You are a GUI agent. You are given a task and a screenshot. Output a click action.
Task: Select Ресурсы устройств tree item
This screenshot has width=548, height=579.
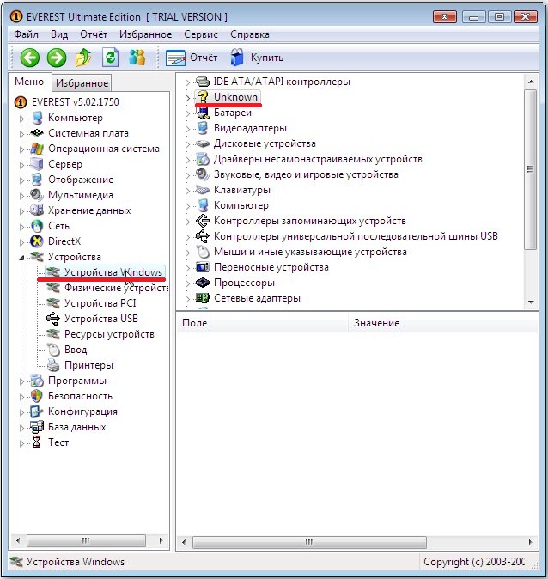(109, 334)
